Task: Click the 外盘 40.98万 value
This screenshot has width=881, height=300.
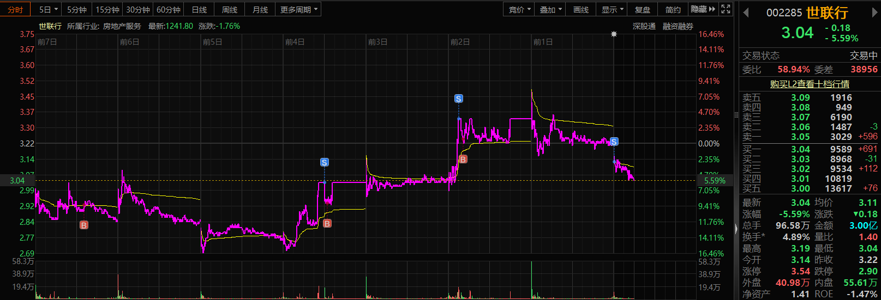Action: pos(793,283)
